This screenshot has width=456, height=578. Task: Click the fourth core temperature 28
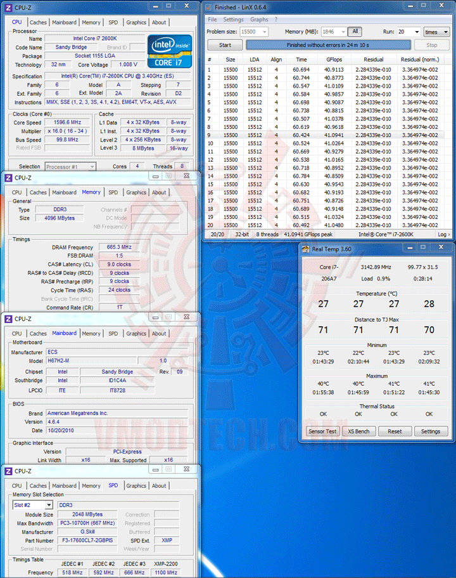tap(429, 304)
